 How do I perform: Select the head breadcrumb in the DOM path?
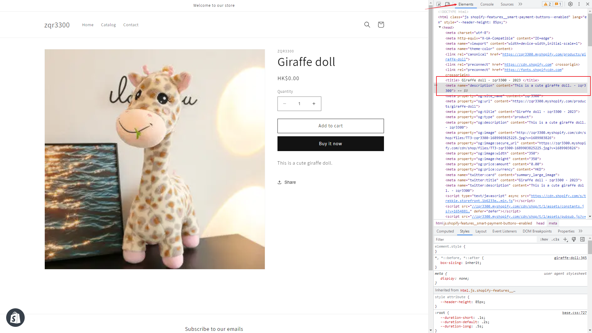tap(540, 223)
